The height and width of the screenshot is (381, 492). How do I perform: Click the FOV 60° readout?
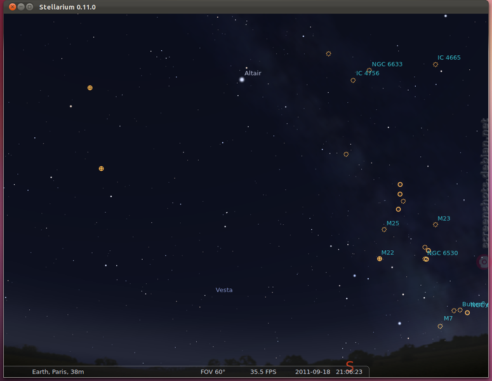pyautogui.click(x=213, y=372)
